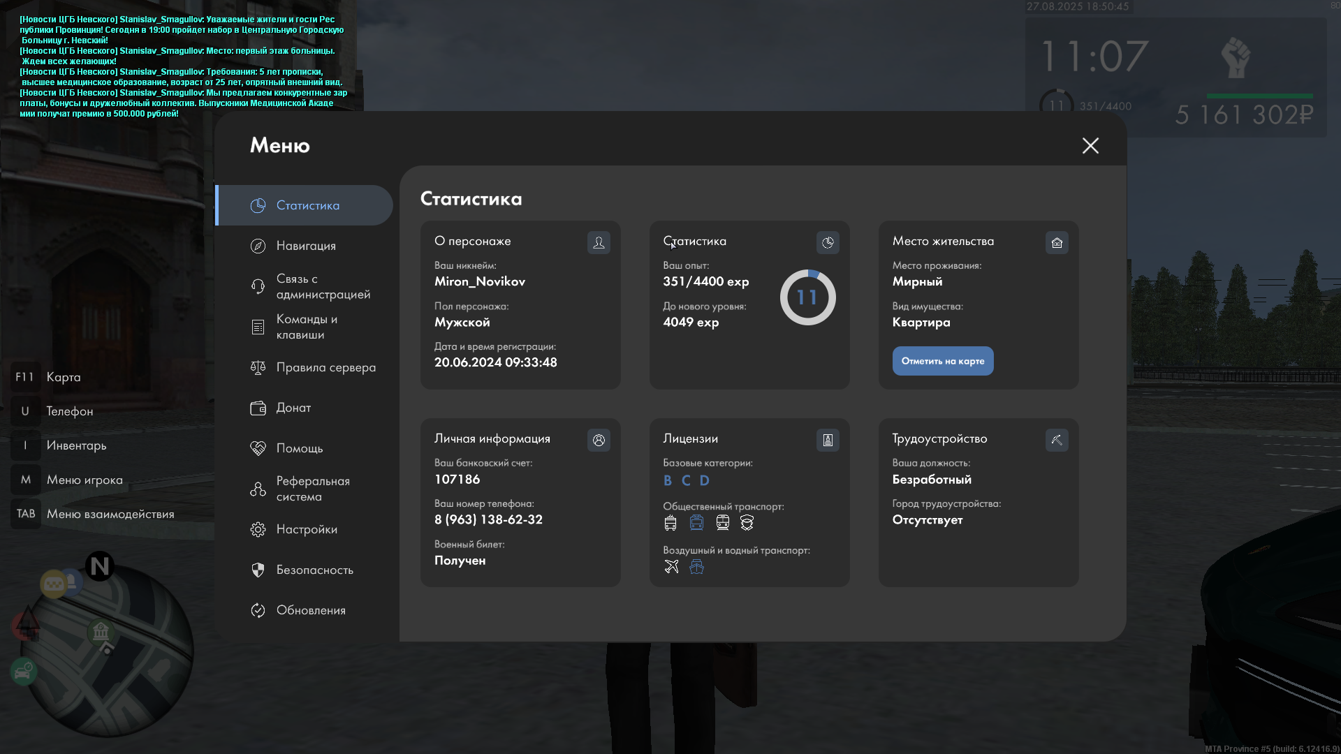Click the blue boat license icon

[x=696, y=566]
